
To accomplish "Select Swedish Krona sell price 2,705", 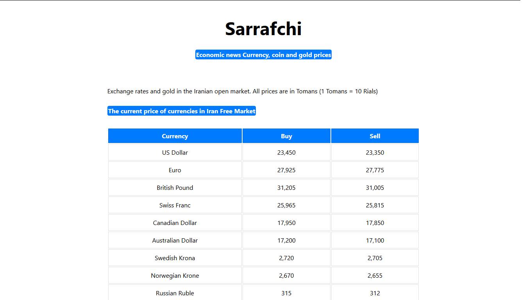I will click(x=375, y=258).
